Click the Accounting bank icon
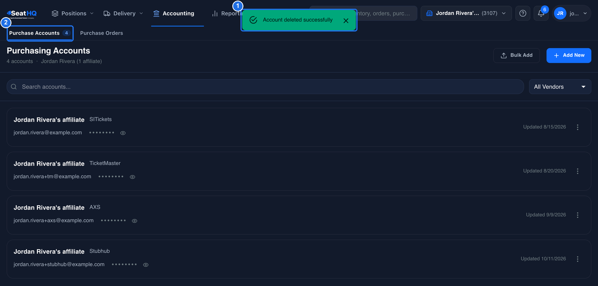The width and height of the screenshot is (598, 286). [156, 13]
